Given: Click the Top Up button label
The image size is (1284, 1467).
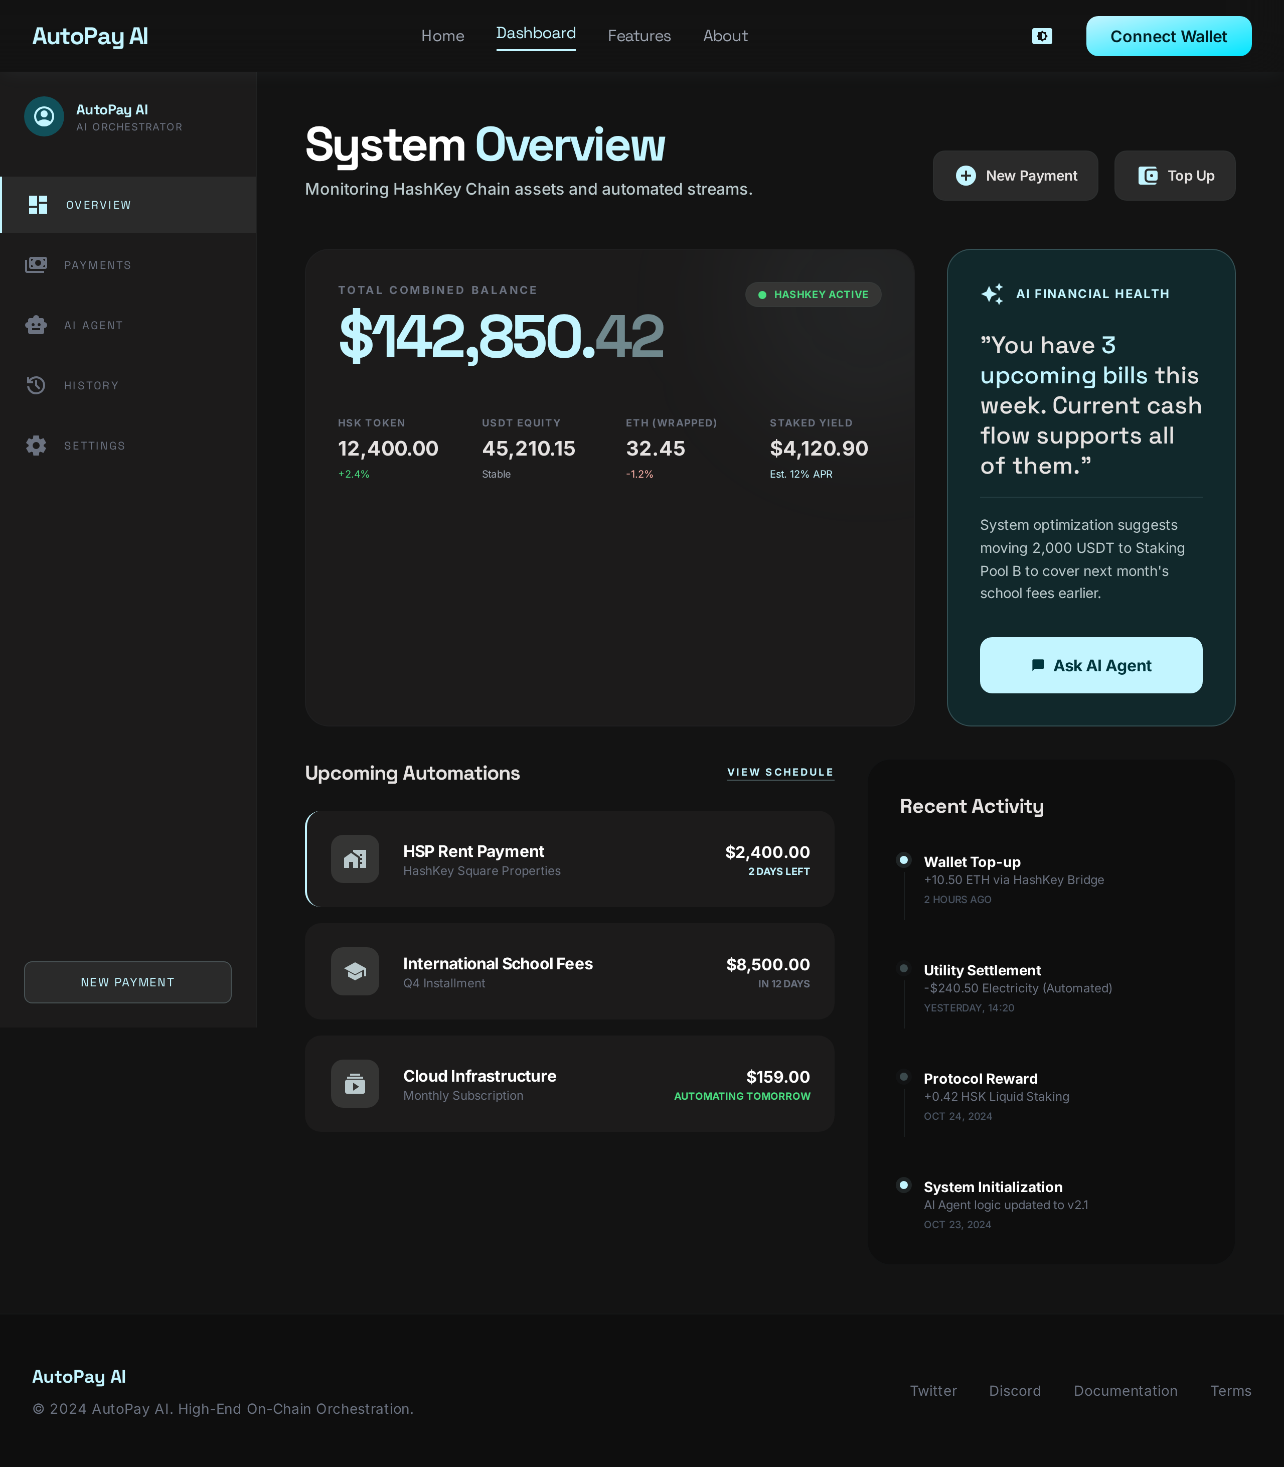Looking at the screenshot, I should pyautogui.click(x=1191, y=176).
